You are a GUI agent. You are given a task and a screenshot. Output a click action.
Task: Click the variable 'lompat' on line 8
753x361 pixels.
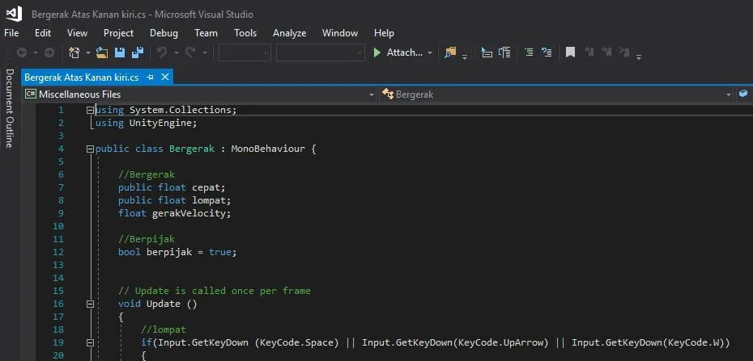click(209, 200)
